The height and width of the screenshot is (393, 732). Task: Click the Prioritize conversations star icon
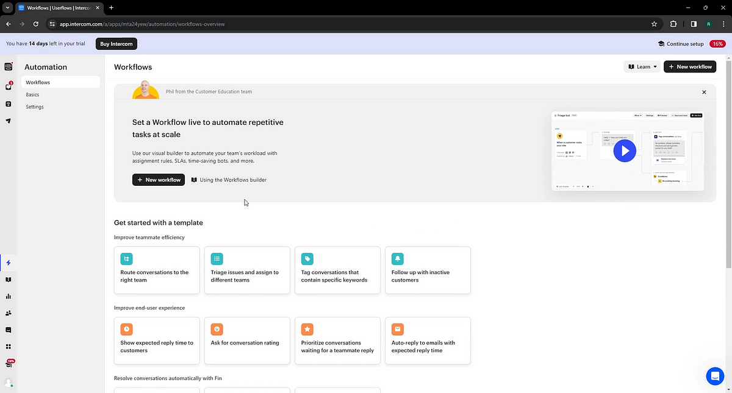click(x=307, y=329)
